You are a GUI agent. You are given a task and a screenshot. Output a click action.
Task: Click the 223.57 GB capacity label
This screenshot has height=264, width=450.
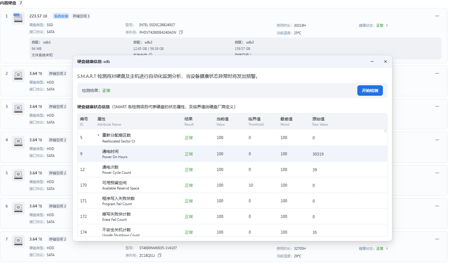tap(38, 16)
